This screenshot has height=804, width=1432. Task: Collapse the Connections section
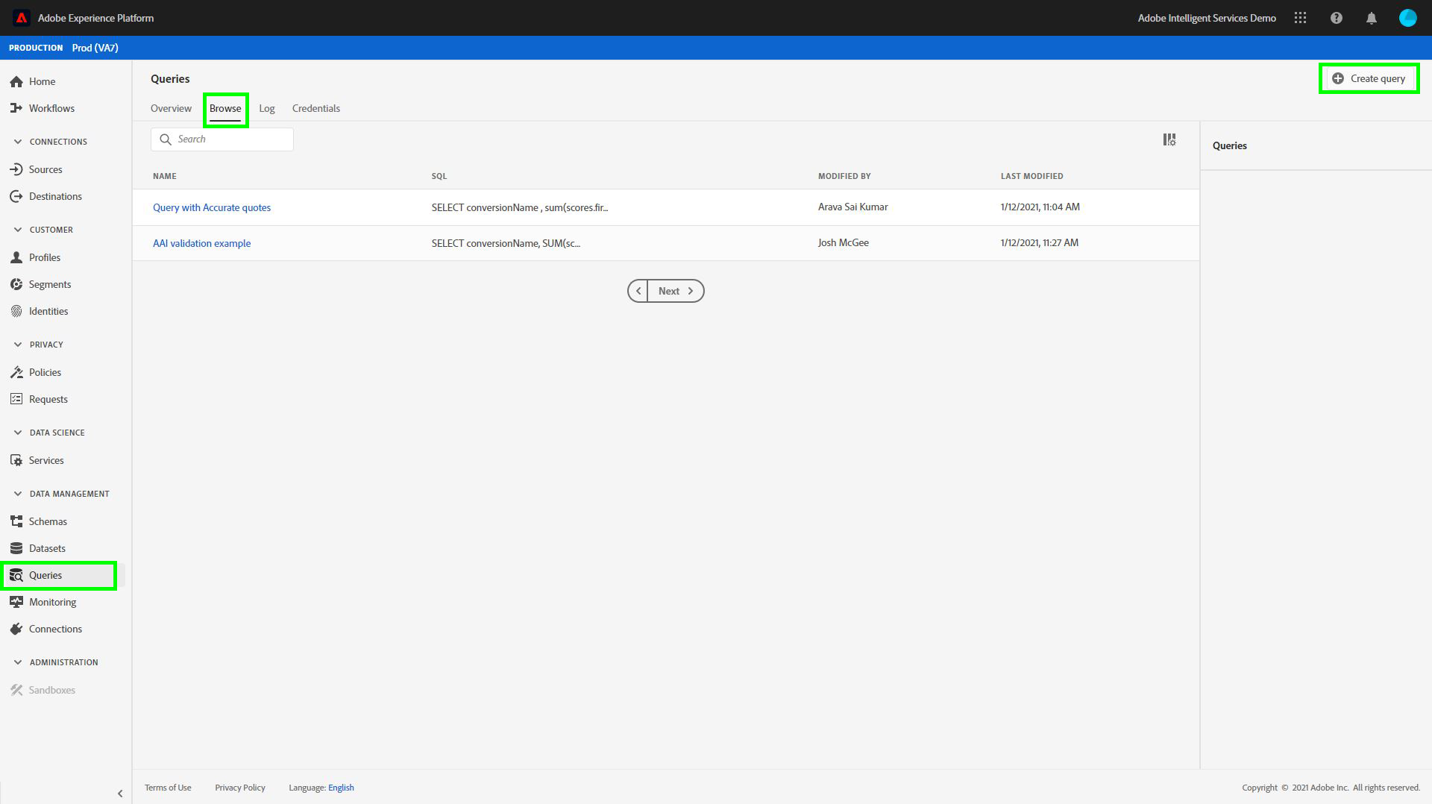pyautogui.click(x=18, y=142)
